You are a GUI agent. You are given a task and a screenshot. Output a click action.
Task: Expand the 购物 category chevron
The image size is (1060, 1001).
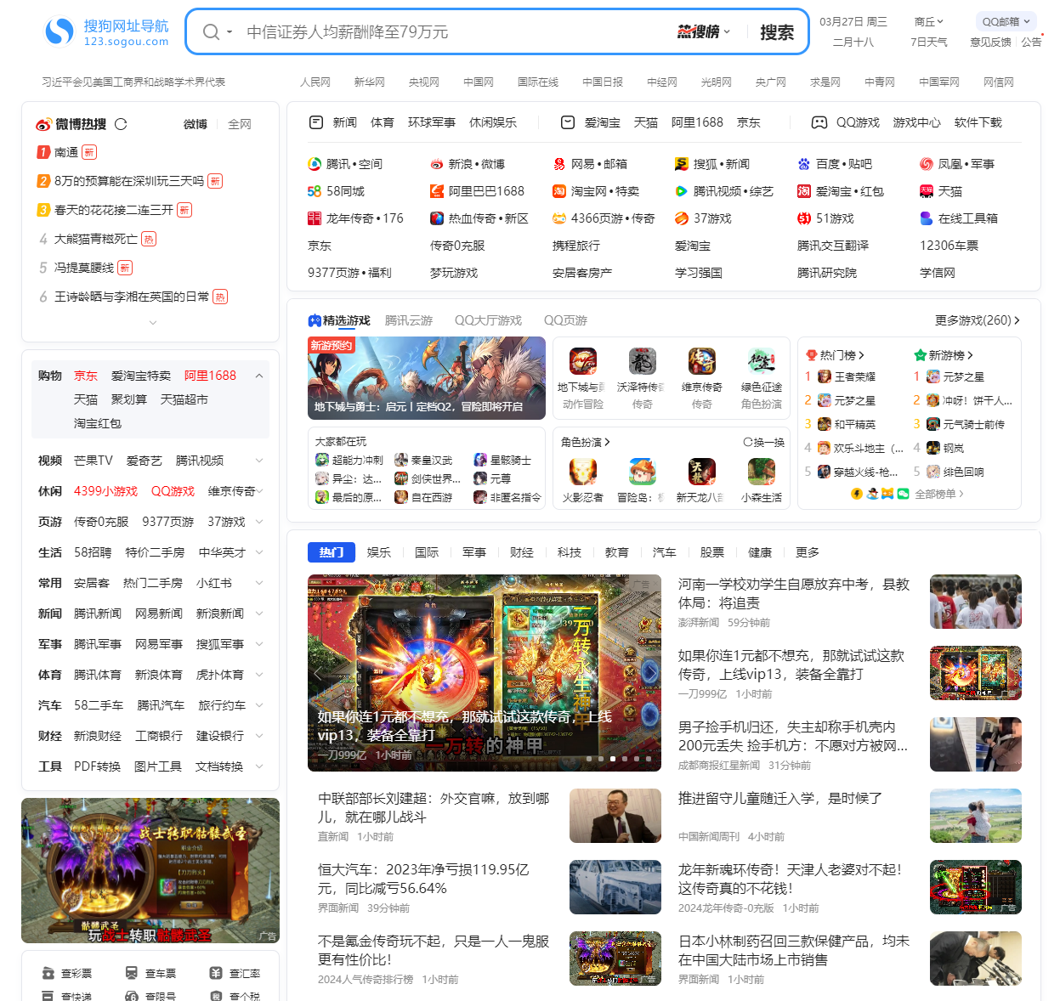259,375
